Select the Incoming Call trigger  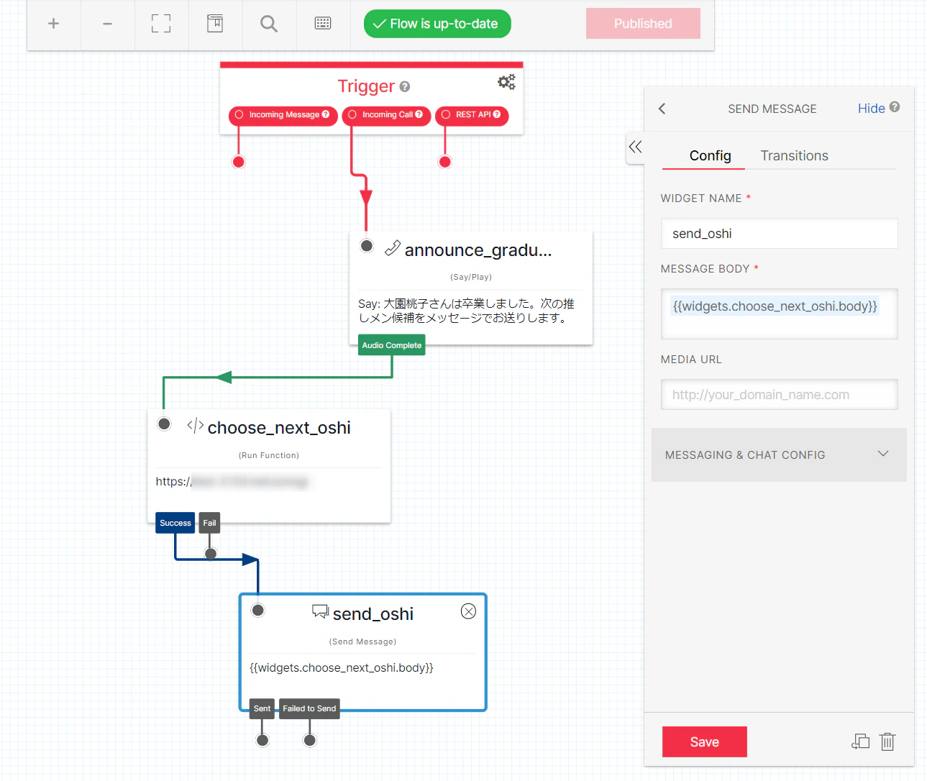click(x=387, y=115)
